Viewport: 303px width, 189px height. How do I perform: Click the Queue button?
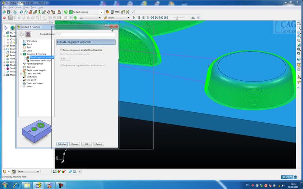[75, 144]
